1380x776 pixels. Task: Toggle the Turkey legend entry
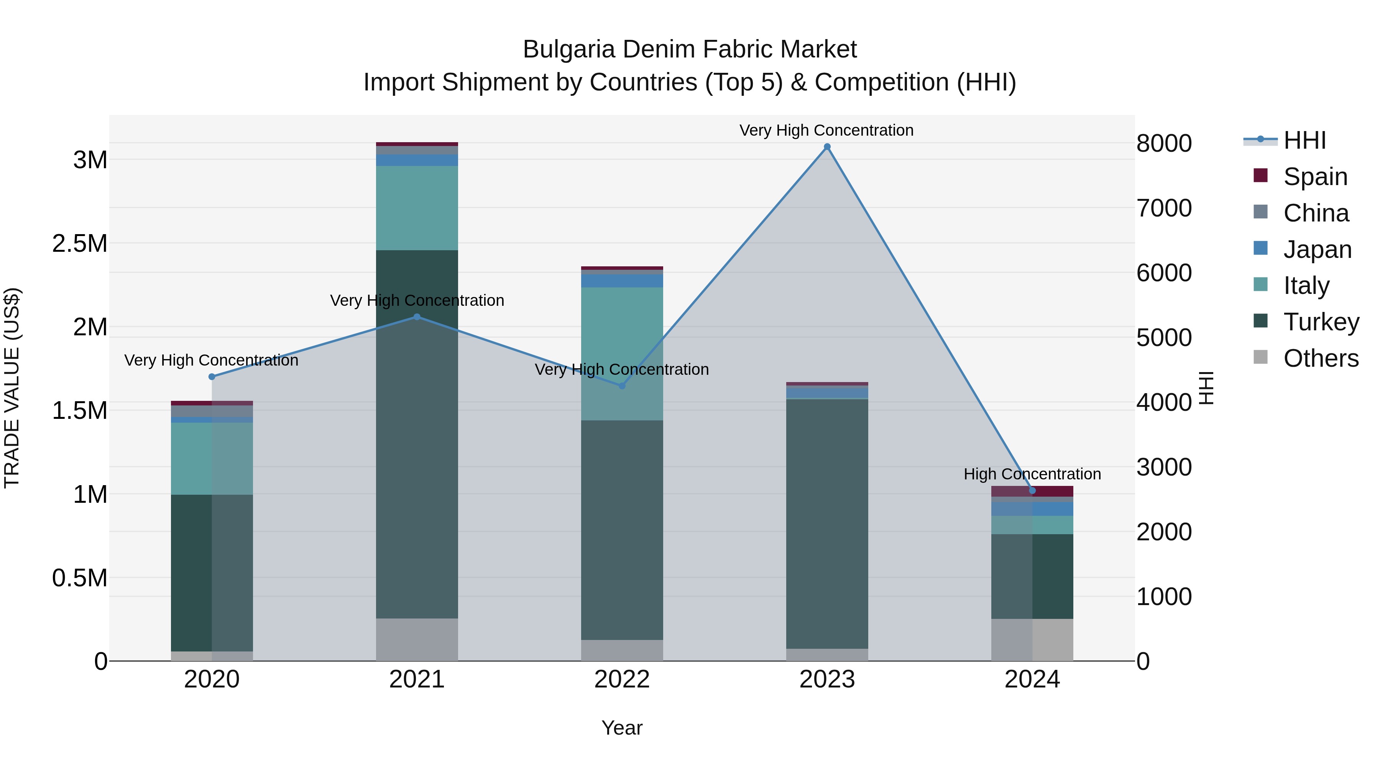click(x=1307, y=322)
